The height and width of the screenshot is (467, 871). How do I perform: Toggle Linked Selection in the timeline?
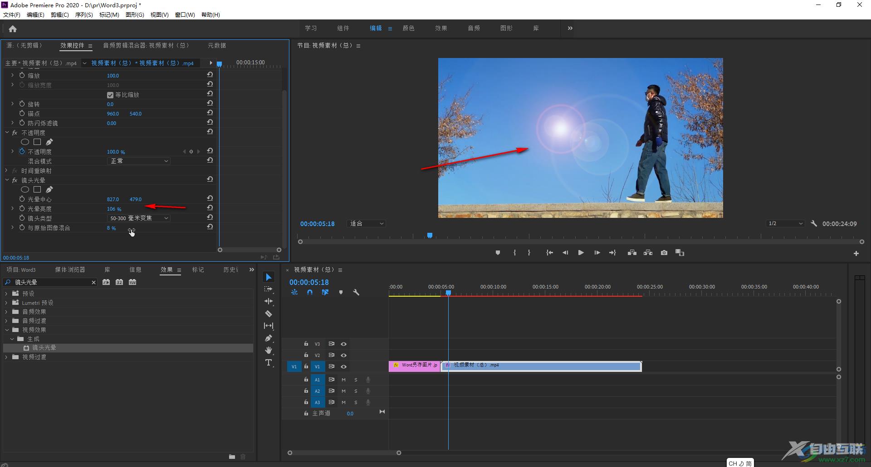click(325, 293)
